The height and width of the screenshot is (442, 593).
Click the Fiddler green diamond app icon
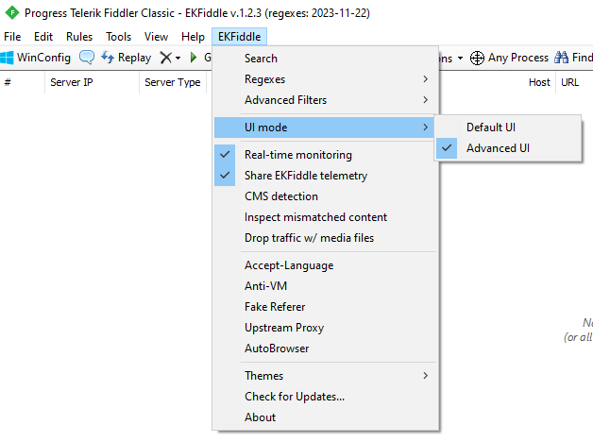tap(12, 13)
